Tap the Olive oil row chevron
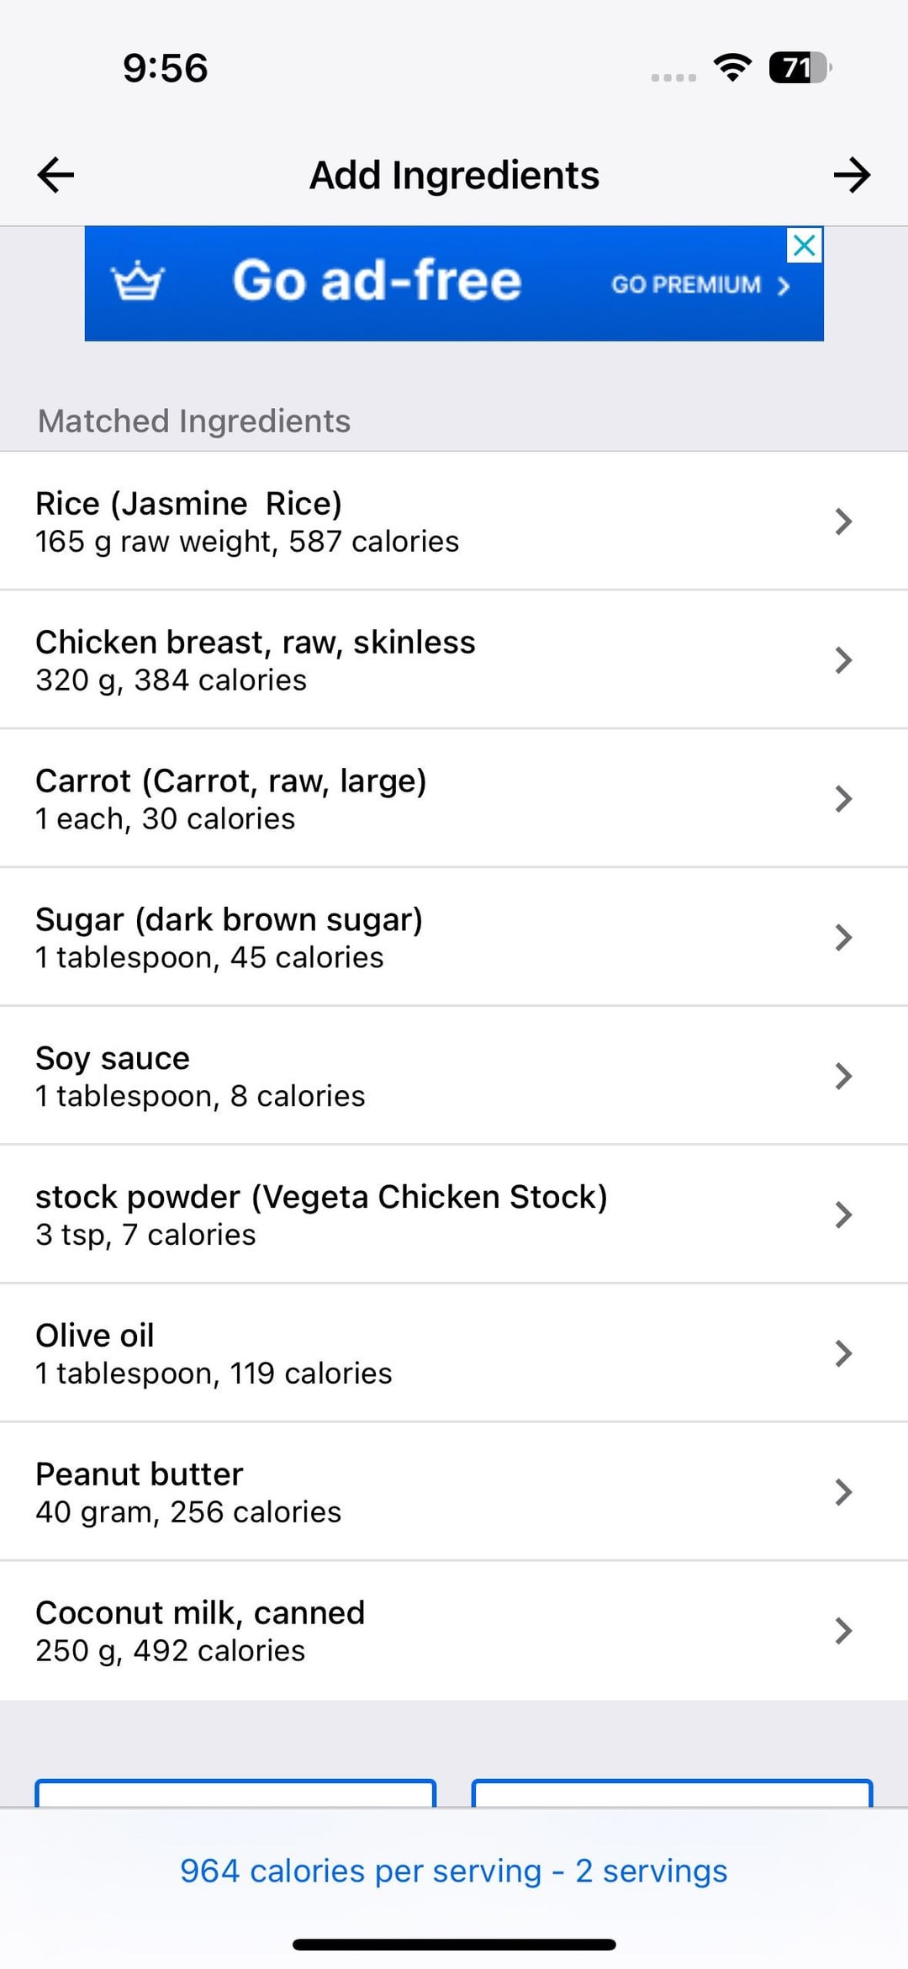 coord(843,1353)
